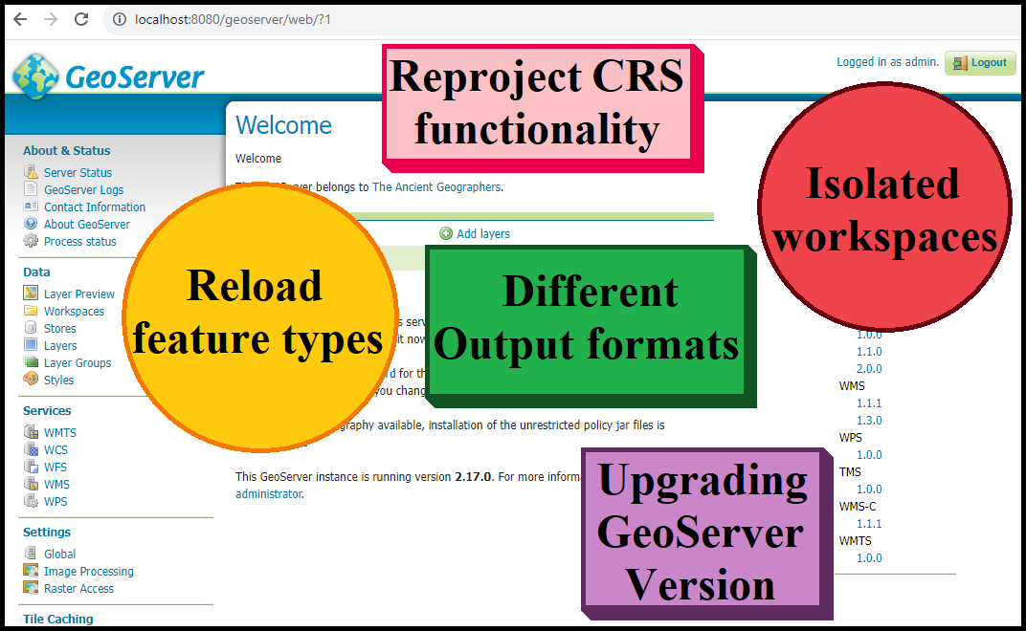Open TMS 1.0.0 capabilities link
1026x631 pixels.
(x=869, y=490)
